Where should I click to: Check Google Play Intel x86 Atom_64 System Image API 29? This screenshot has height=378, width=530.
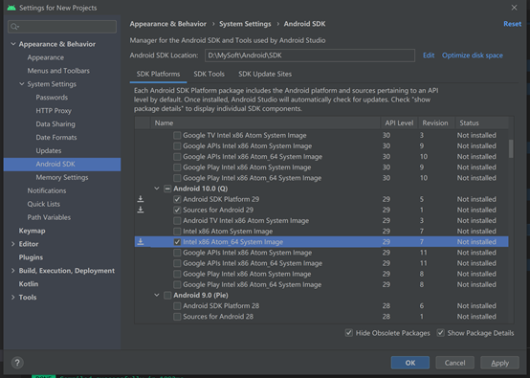177,284
